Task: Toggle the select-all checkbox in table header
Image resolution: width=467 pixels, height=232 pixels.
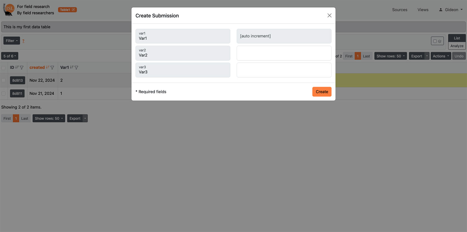Action: point(4,68)
